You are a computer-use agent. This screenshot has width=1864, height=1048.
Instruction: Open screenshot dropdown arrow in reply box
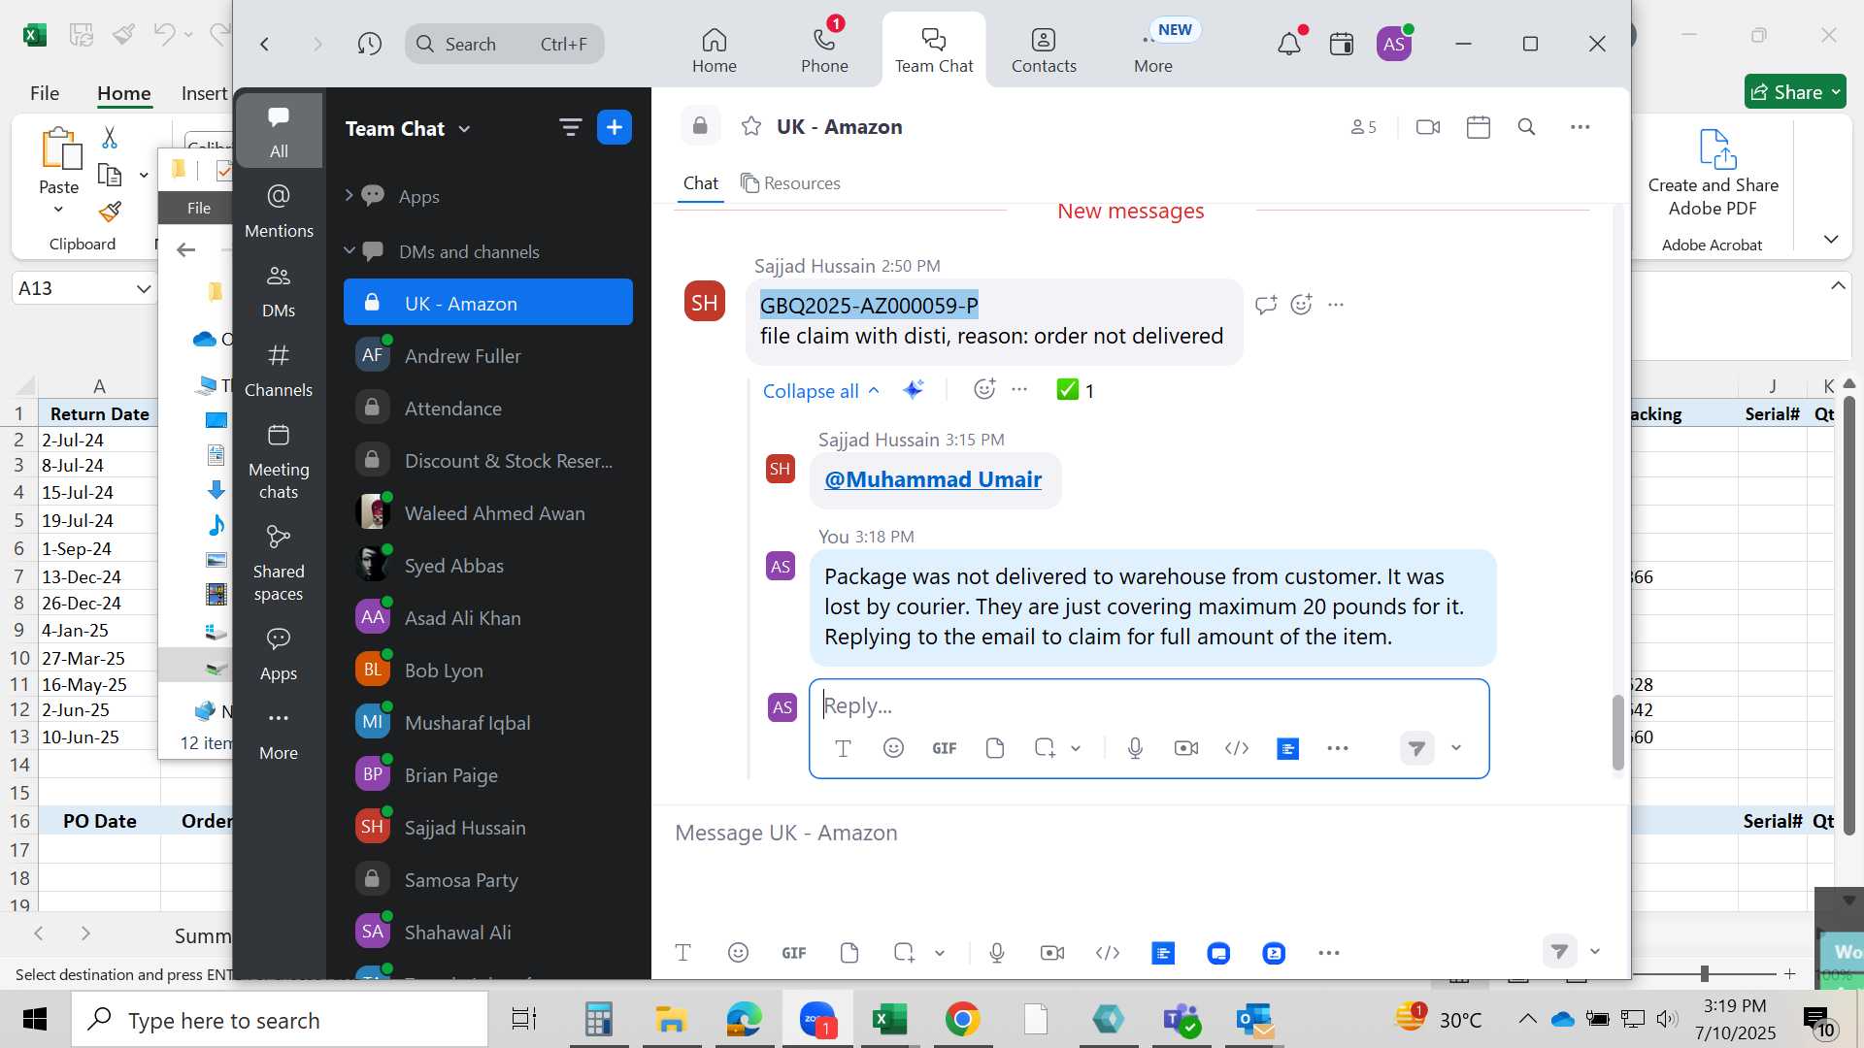click(1076, 748)
